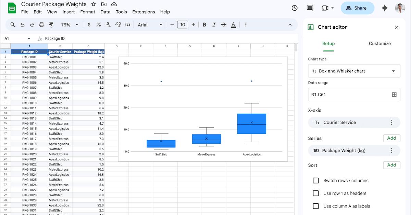Open version history clock icon
This screenshot has width=411, height=215.
[294, 8]
